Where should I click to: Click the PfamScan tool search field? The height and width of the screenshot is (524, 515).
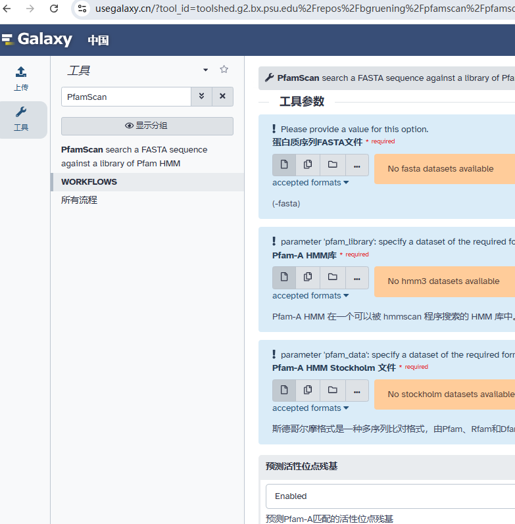point(126,97)
